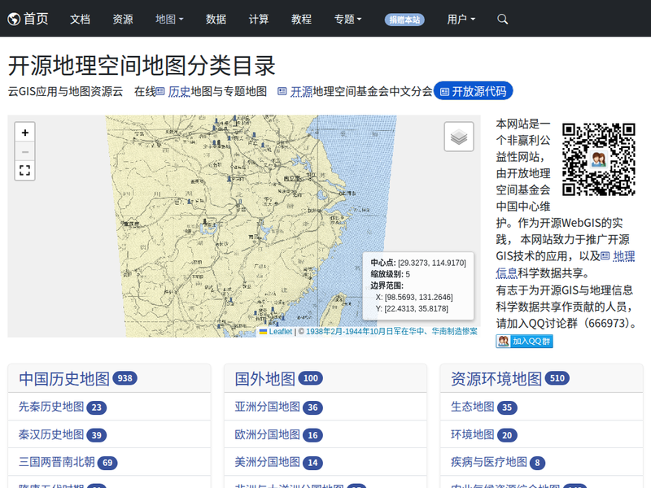Open the 资源 menu item

(123, 19)
